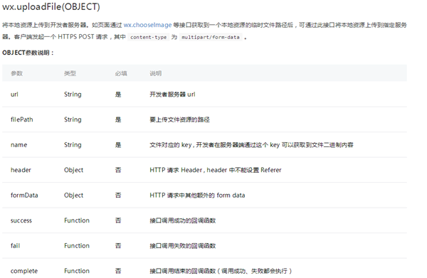The height and width of the screenshot is (278, 427).
Task: Click the form data description text
Action: pyautogui.click(x=197, y=196)
